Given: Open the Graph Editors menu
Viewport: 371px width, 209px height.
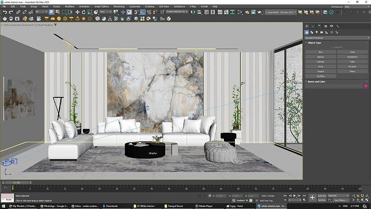Looking at the screenshot, I should tap(102, 7).
